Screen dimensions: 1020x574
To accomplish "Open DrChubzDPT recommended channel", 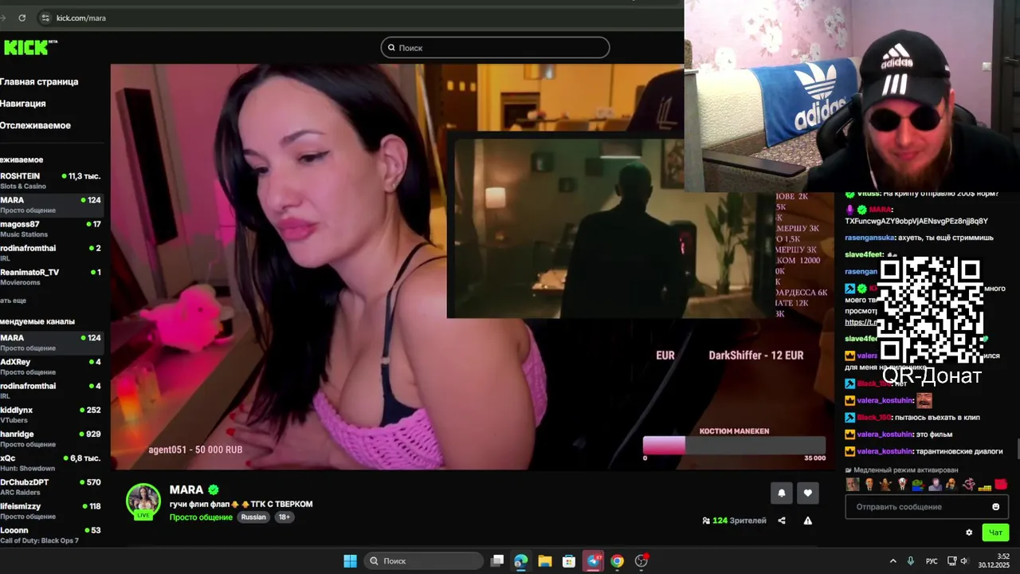I will (x=51, y=487).
